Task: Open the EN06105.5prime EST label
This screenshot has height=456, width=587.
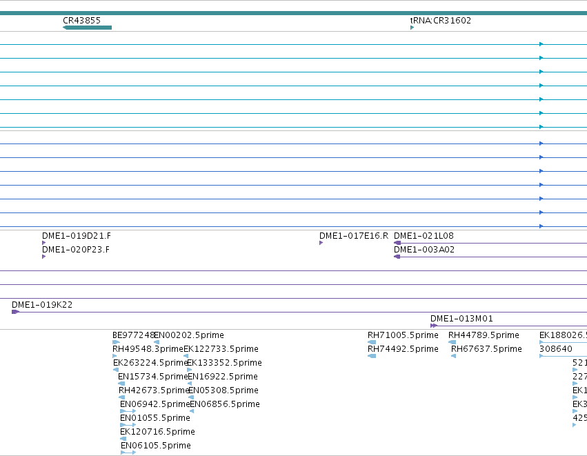Action: click(156, 446)
